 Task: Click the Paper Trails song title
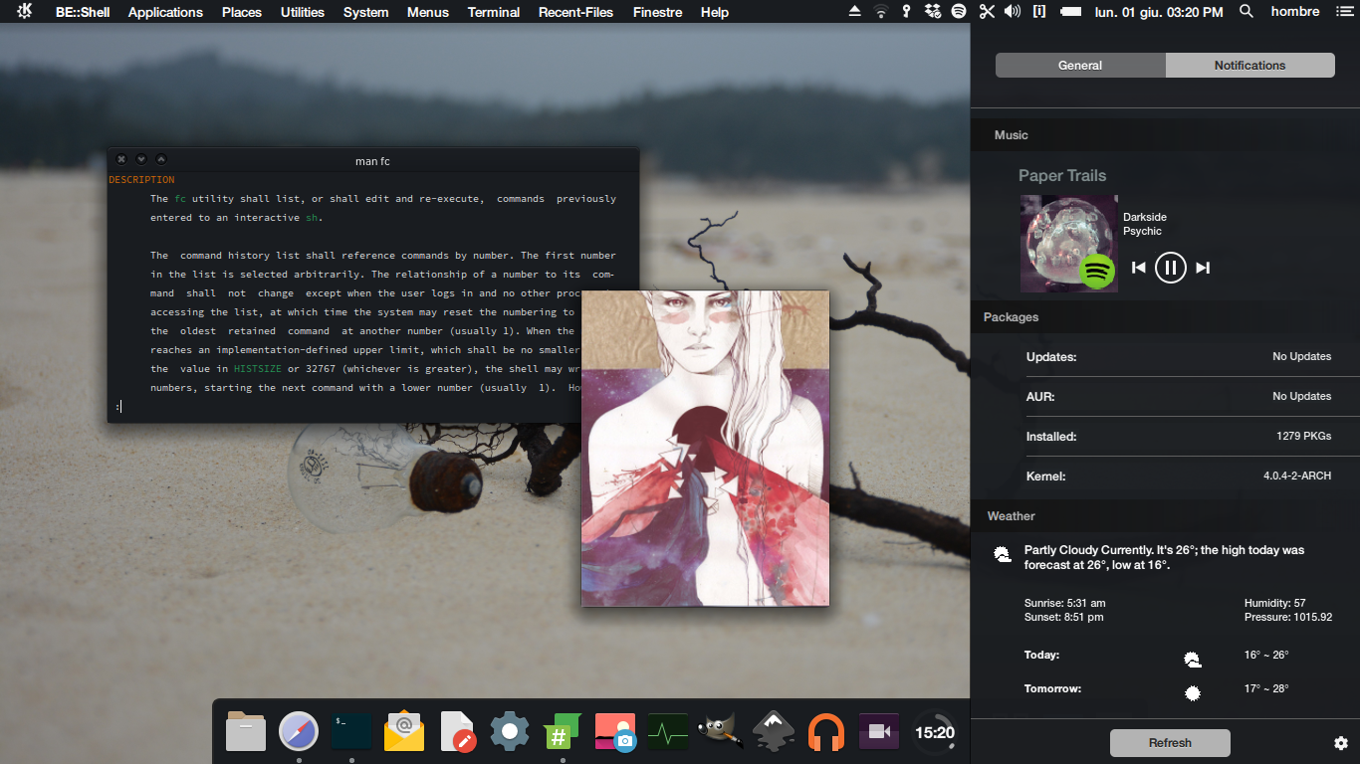click(x=1062, y=175)
